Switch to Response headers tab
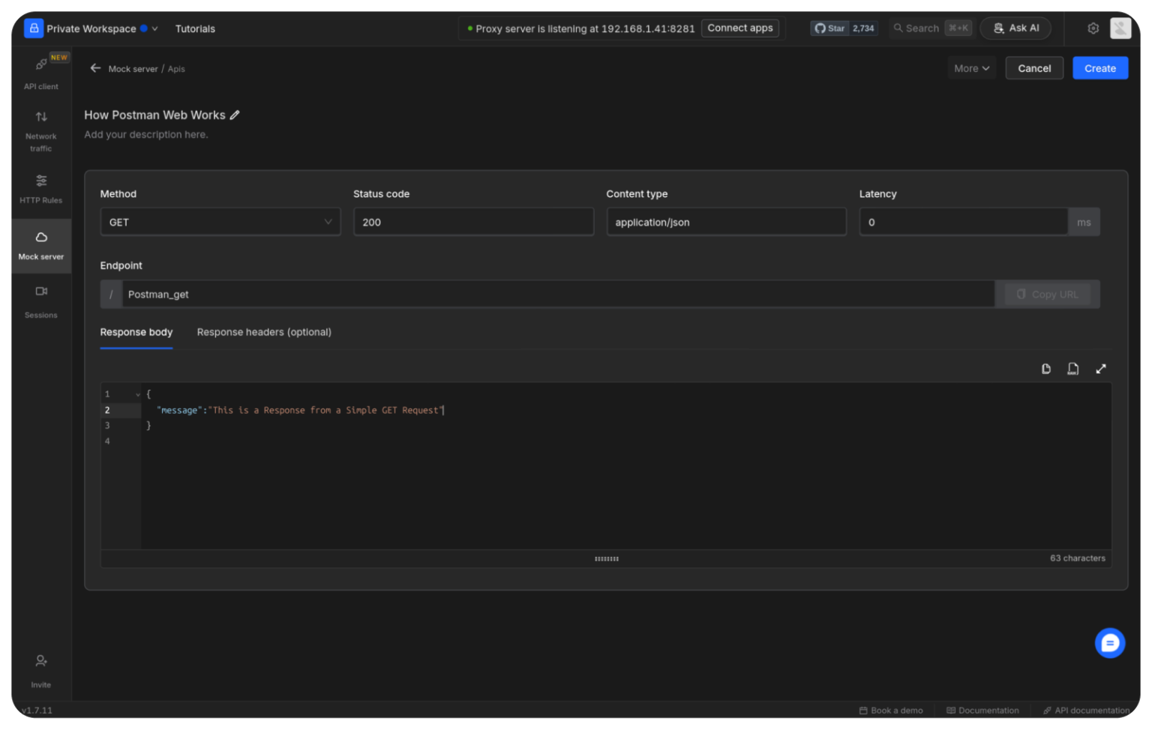This screenshot has width=1152, height=730. pos(264,332)
